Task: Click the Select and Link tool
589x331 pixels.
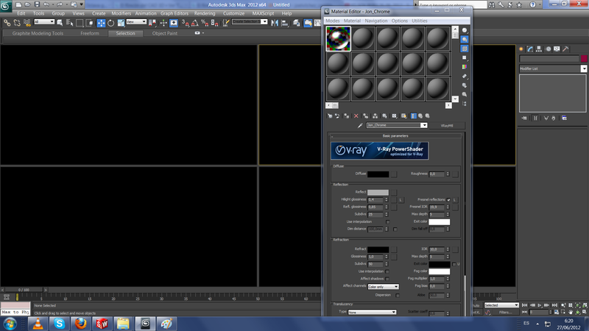Action: (x=7, y=23)
